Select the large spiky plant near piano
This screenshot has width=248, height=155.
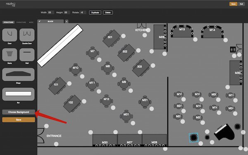[x=237, y=127]
